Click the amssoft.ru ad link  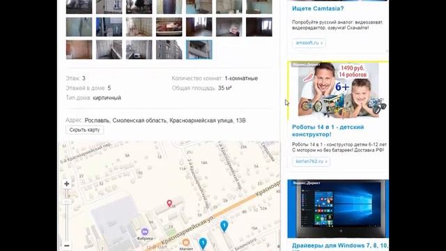[309, 43]
